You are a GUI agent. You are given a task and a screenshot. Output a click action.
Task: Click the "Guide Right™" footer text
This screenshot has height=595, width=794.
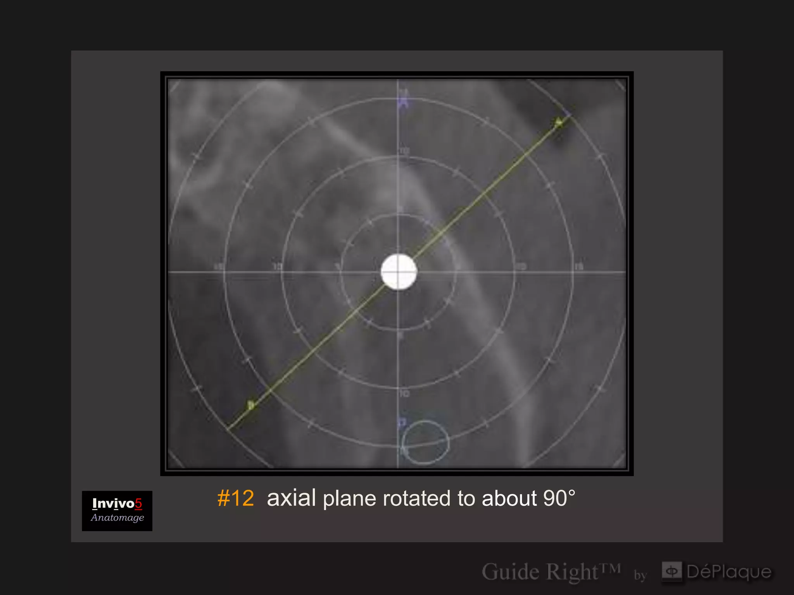tap(551, 572)
